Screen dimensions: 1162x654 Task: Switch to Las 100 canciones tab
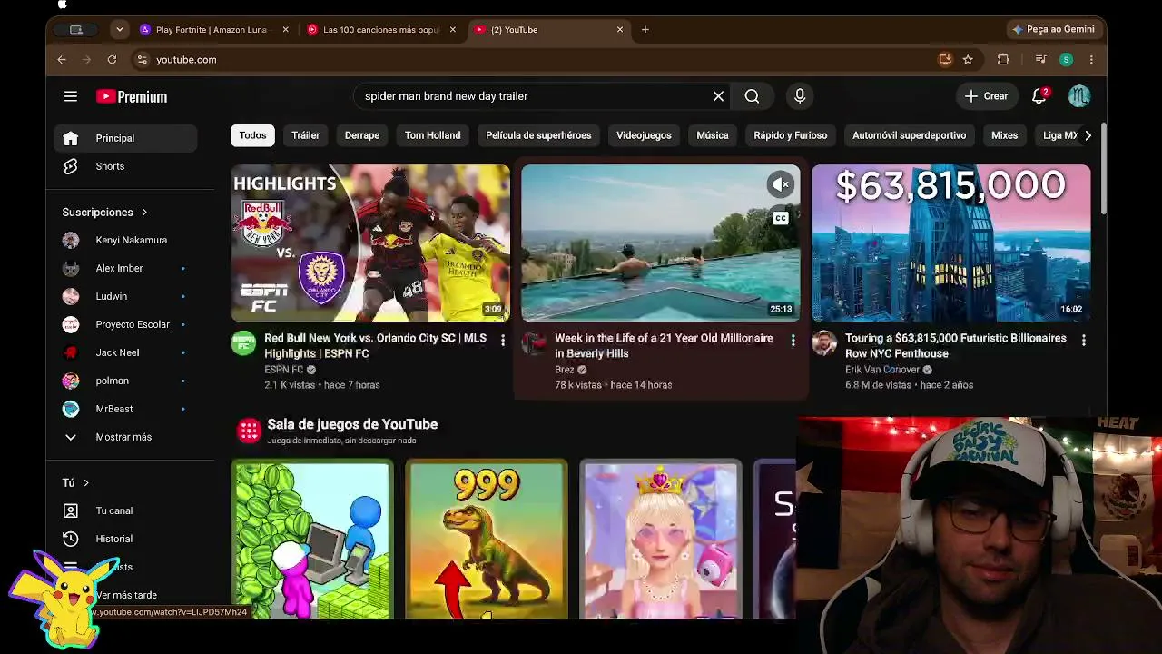(381, 30)
